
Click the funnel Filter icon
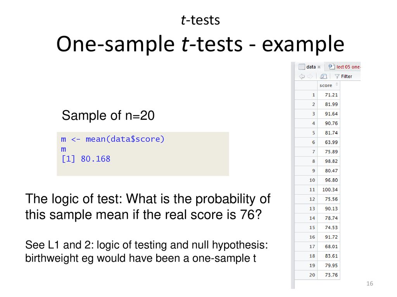pyautogui.click(x=337, y=76)
